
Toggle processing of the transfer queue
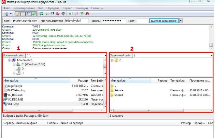[47, 14]
